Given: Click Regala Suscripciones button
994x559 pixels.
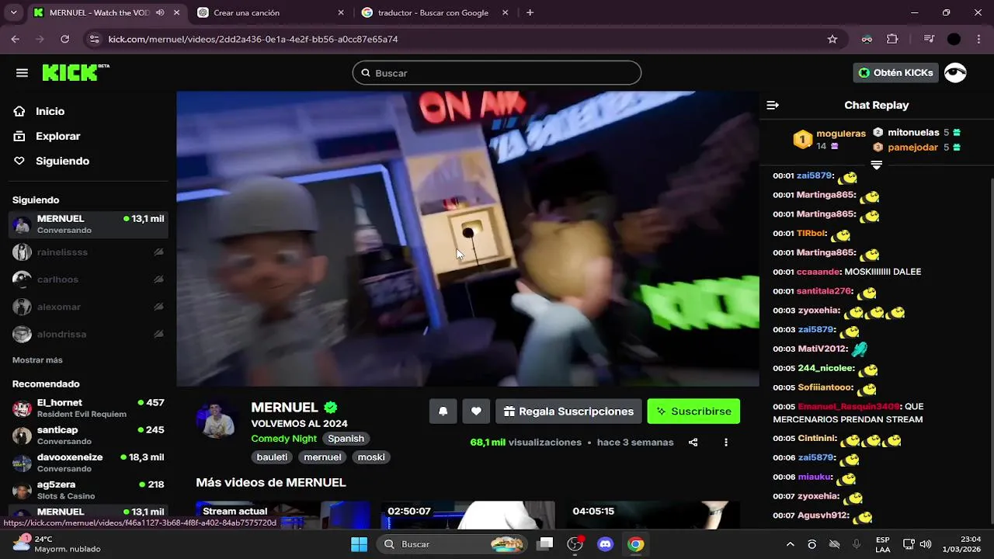Looking at the screenshot, I should point(568,411).
